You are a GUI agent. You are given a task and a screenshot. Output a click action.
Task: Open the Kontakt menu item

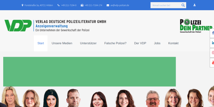(173, 43)
